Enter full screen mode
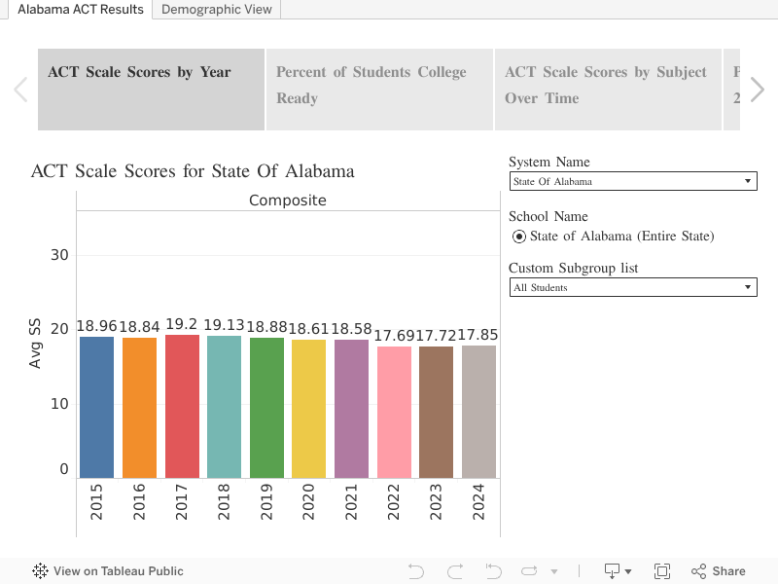Image resolution: width=778 pixels, height=584 pixels. pyautogui.click(x=662, y=571)
